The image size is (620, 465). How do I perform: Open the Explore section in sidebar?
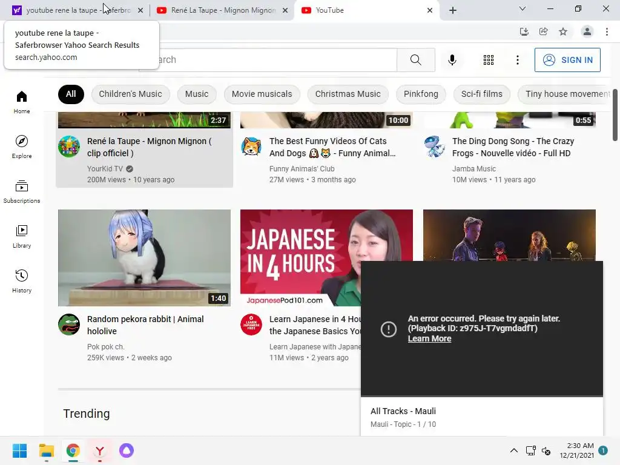point(22,147)
